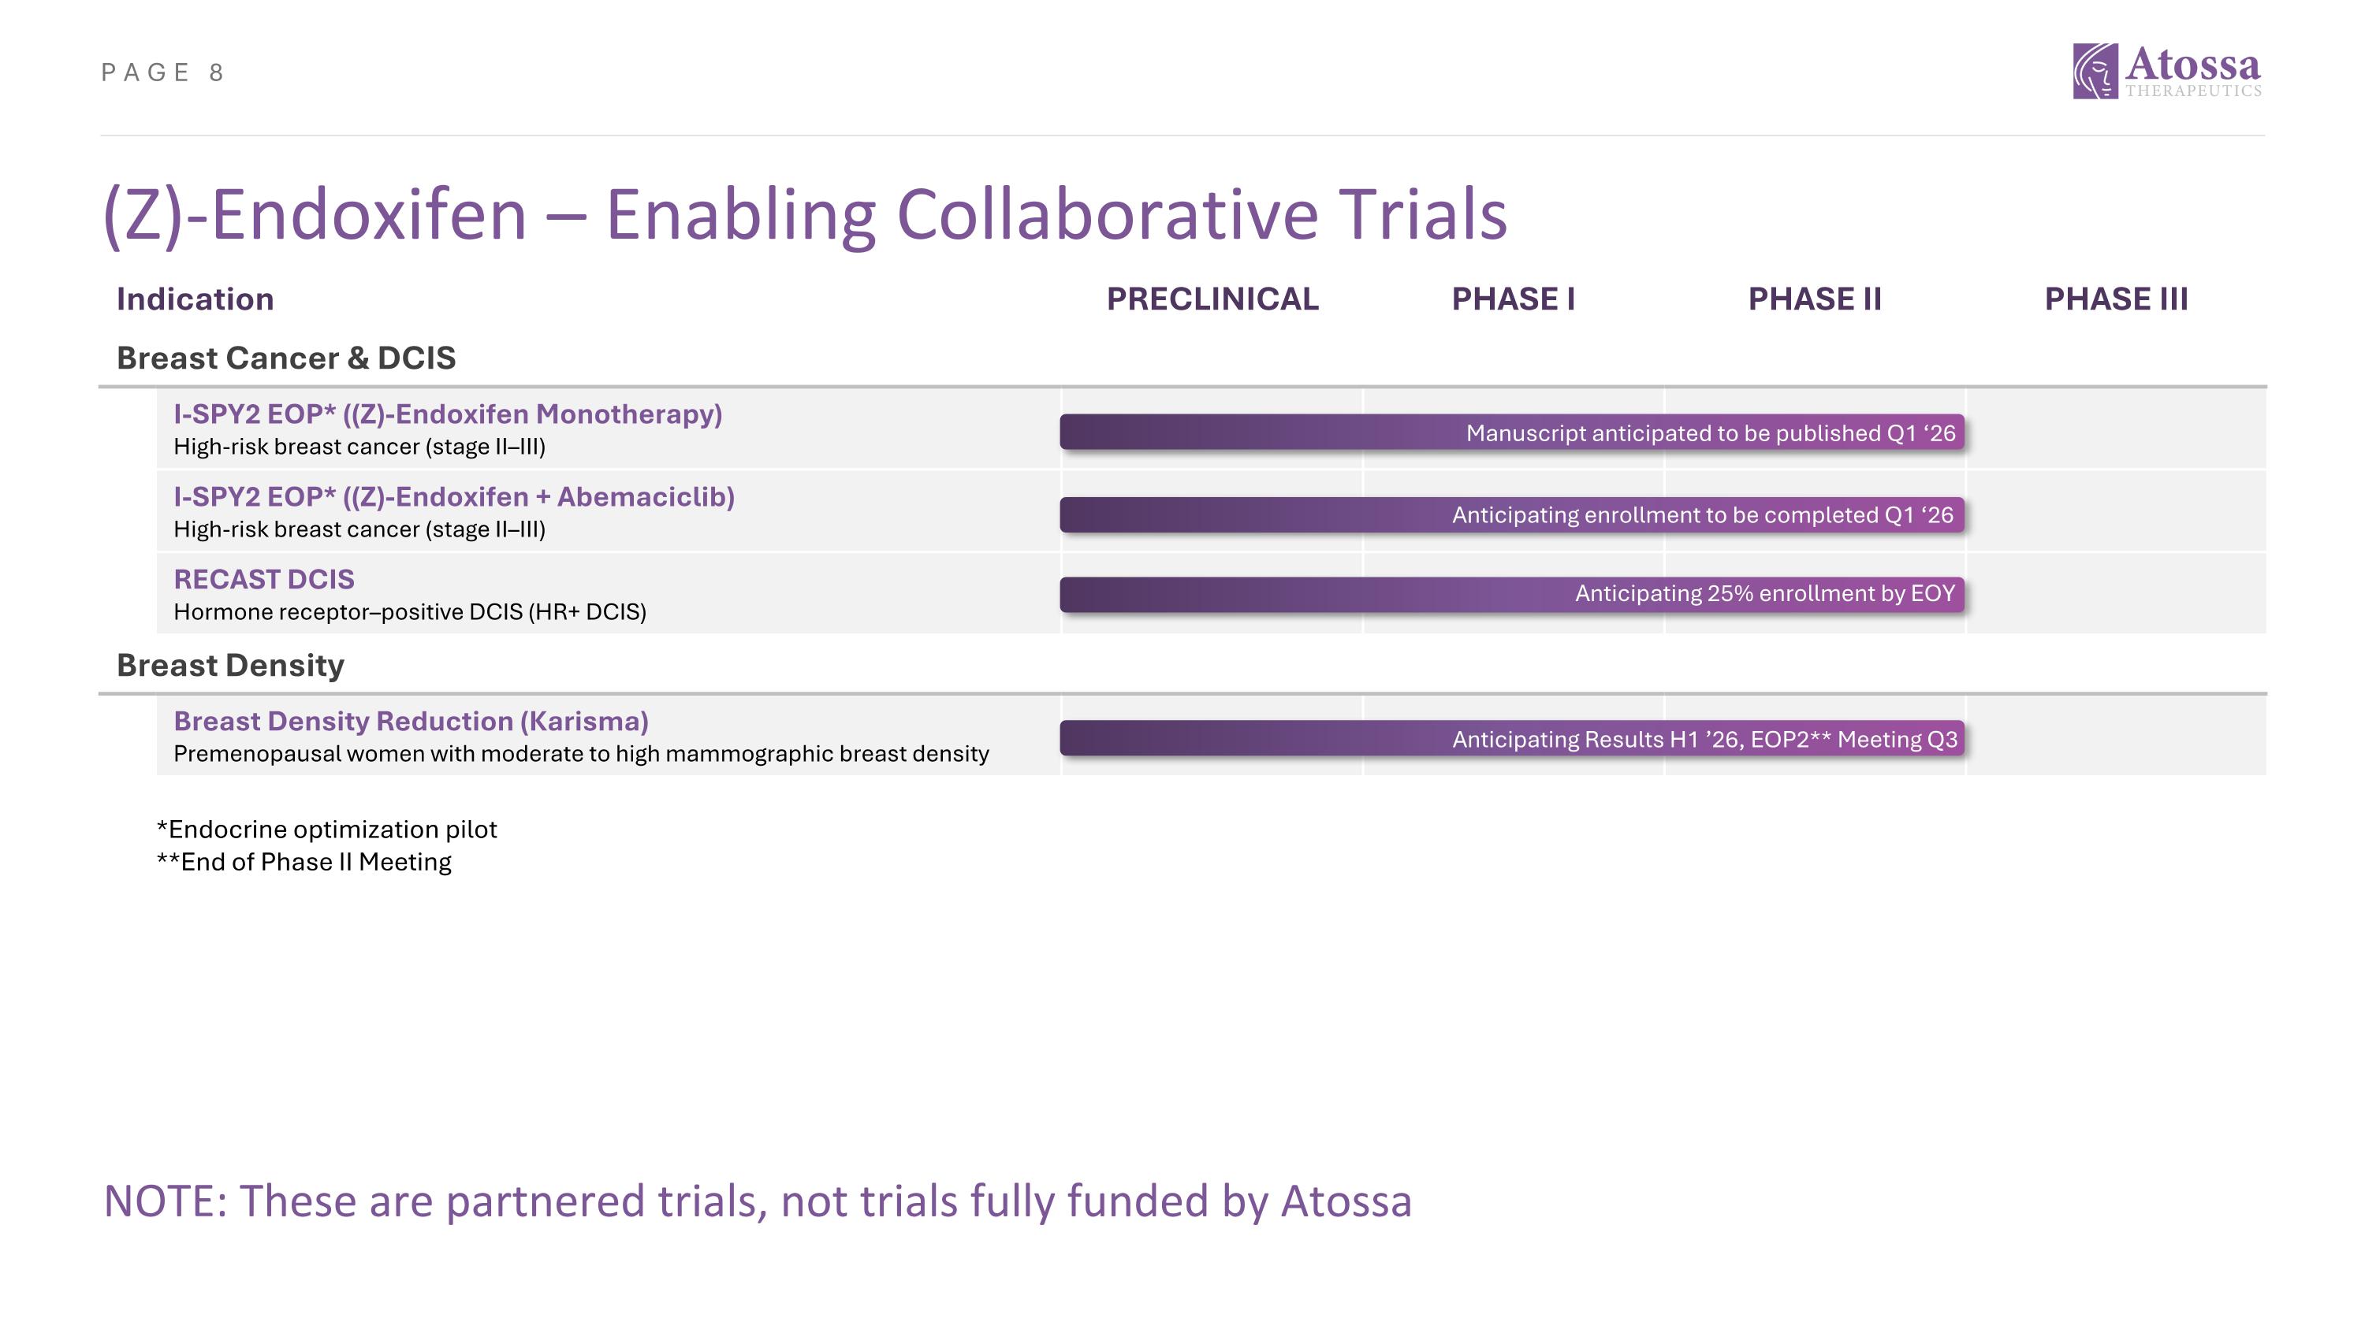Select the slide title (Z)-Endoxifen heading
This screenshot has width=2365, height=1329.
tap(804, 213)
